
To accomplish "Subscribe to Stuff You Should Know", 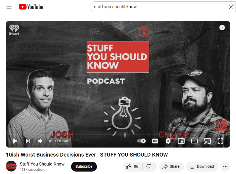I will (84, 166).
